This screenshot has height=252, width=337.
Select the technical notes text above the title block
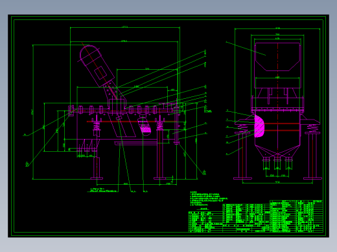point(209,198)
